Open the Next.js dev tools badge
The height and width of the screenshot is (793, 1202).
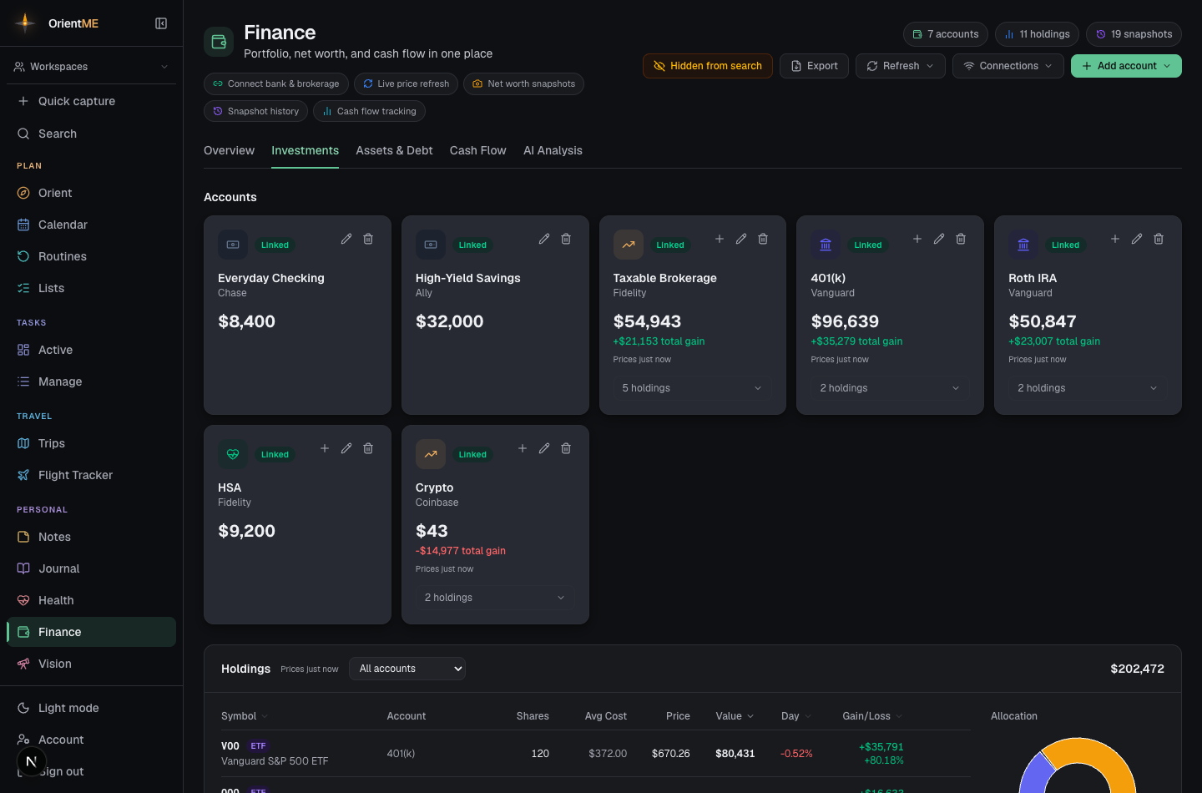pyautogui.click(x=31, y=761)
